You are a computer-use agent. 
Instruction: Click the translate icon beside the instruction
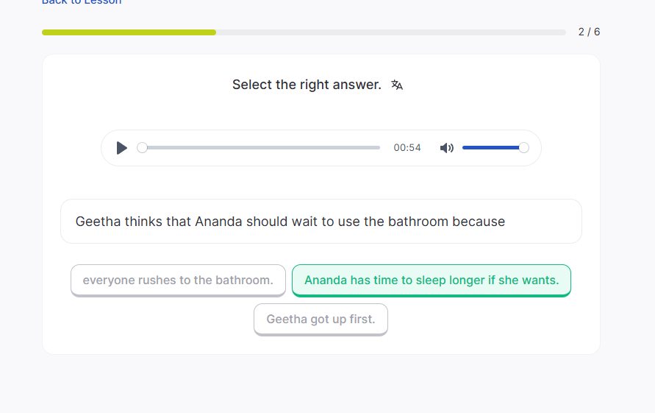point(397,85)
